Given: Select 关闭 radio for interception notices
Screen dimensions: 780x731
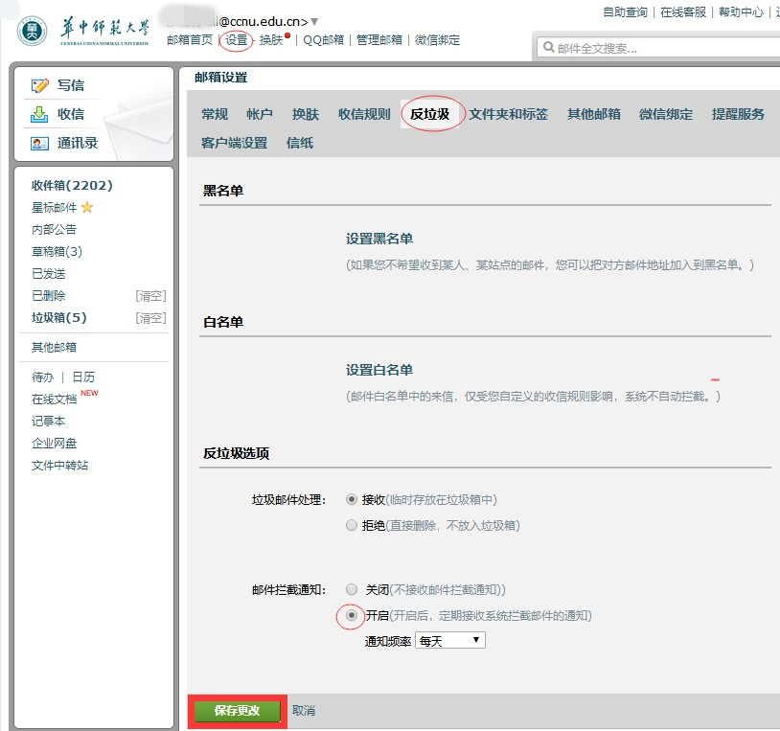Looking at the screenshot, I should coord(352,589).
